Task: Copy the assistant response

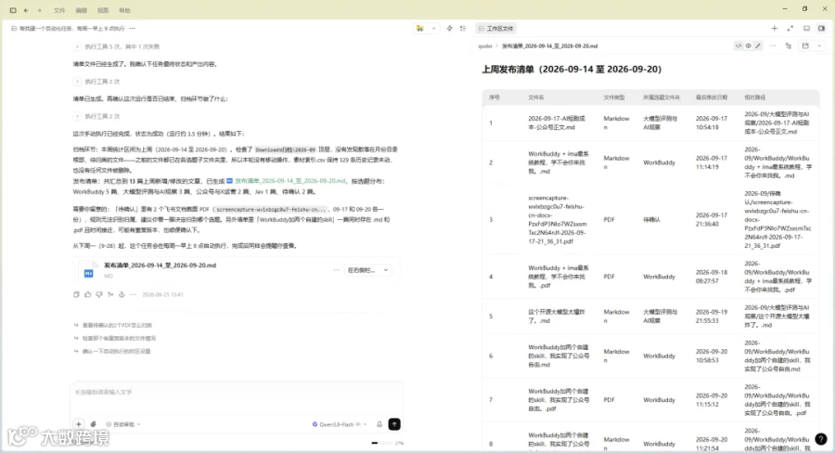Action: pyautogui.click(x=76, y=294)
